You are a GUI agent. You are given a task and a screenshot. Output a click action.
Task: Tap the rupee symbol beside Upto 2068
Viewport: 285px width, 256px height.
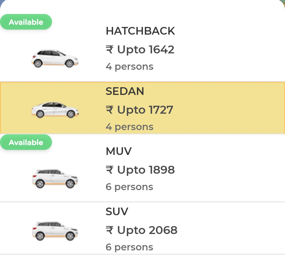(110, 230)
